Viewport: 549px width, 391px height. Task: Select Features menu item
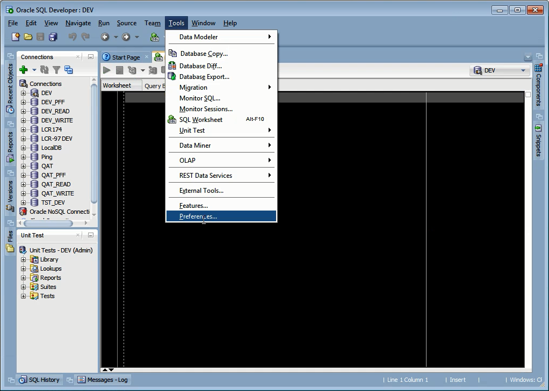pos(221,206)
